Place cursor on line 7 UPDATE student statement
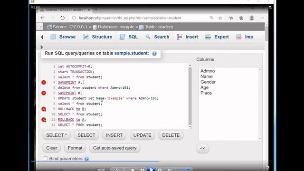The image size is (304, 171). (108, 98)
